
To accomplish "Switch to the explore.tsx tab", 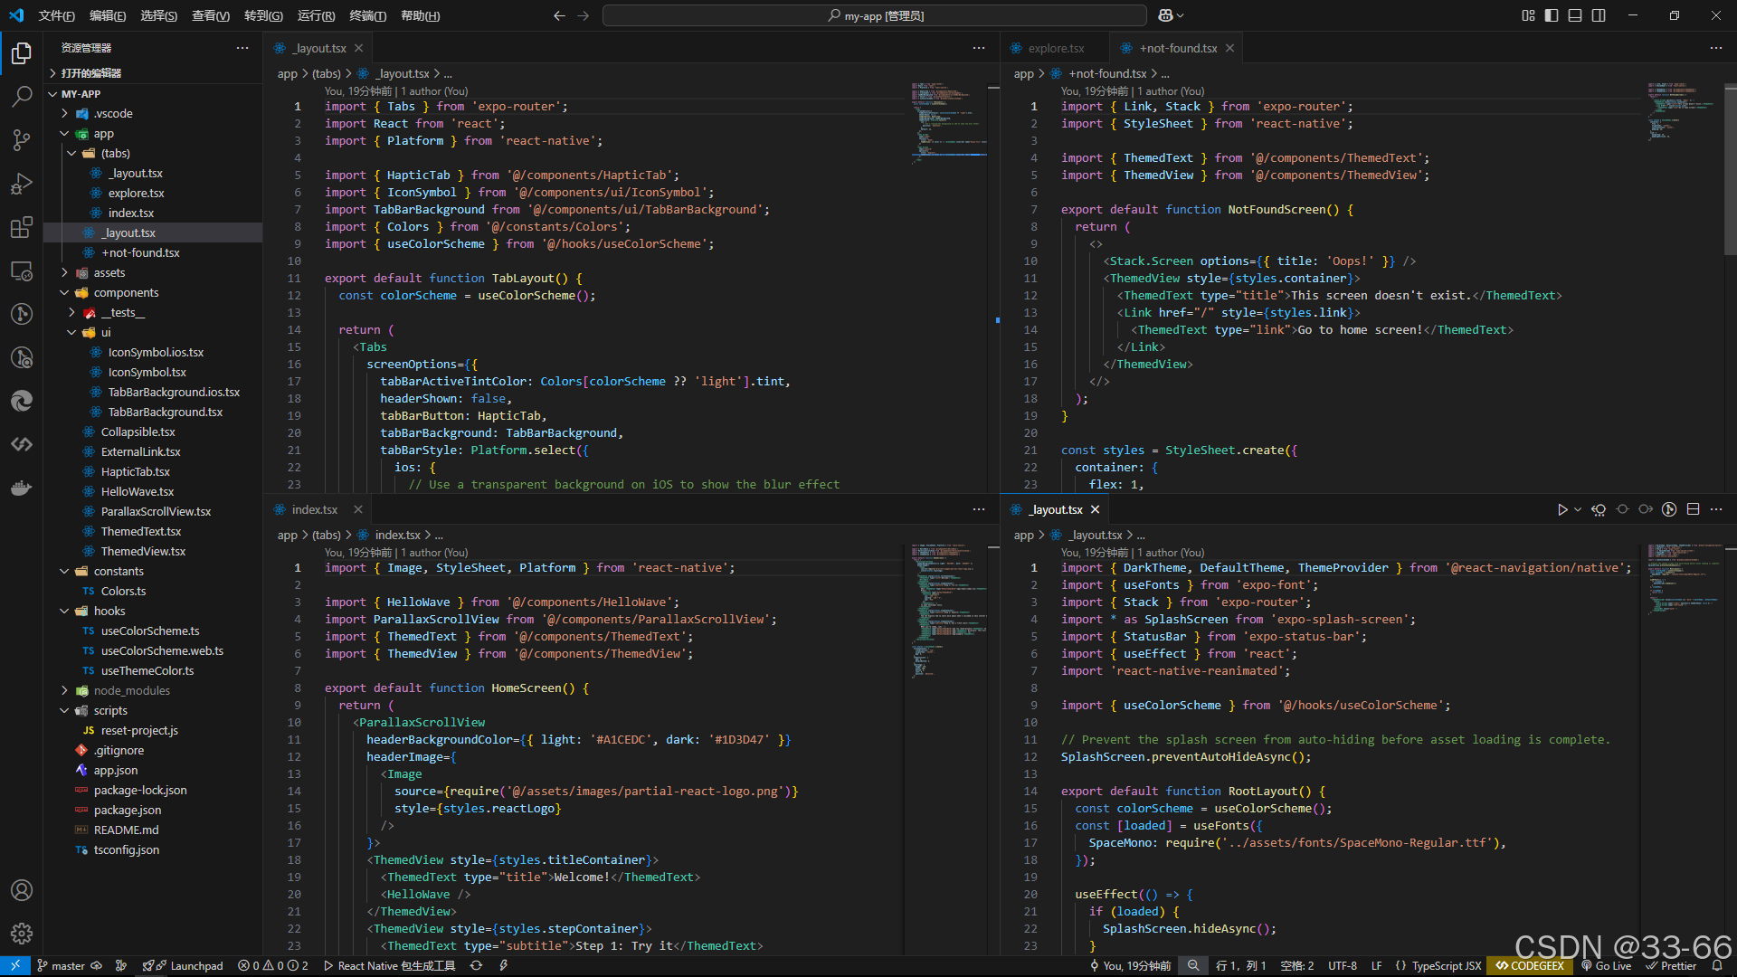I will click(x=1056, y=48).
